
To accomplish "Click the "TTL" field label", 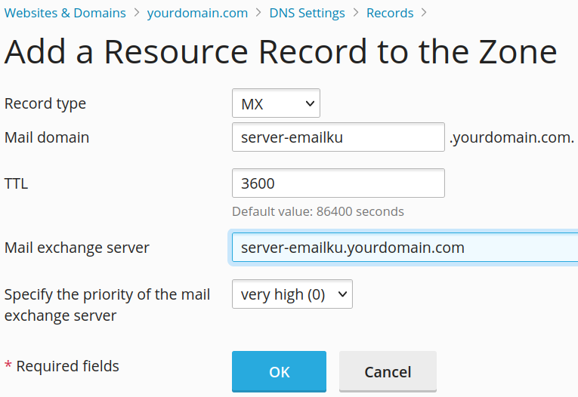I will [x=17, y=183].
